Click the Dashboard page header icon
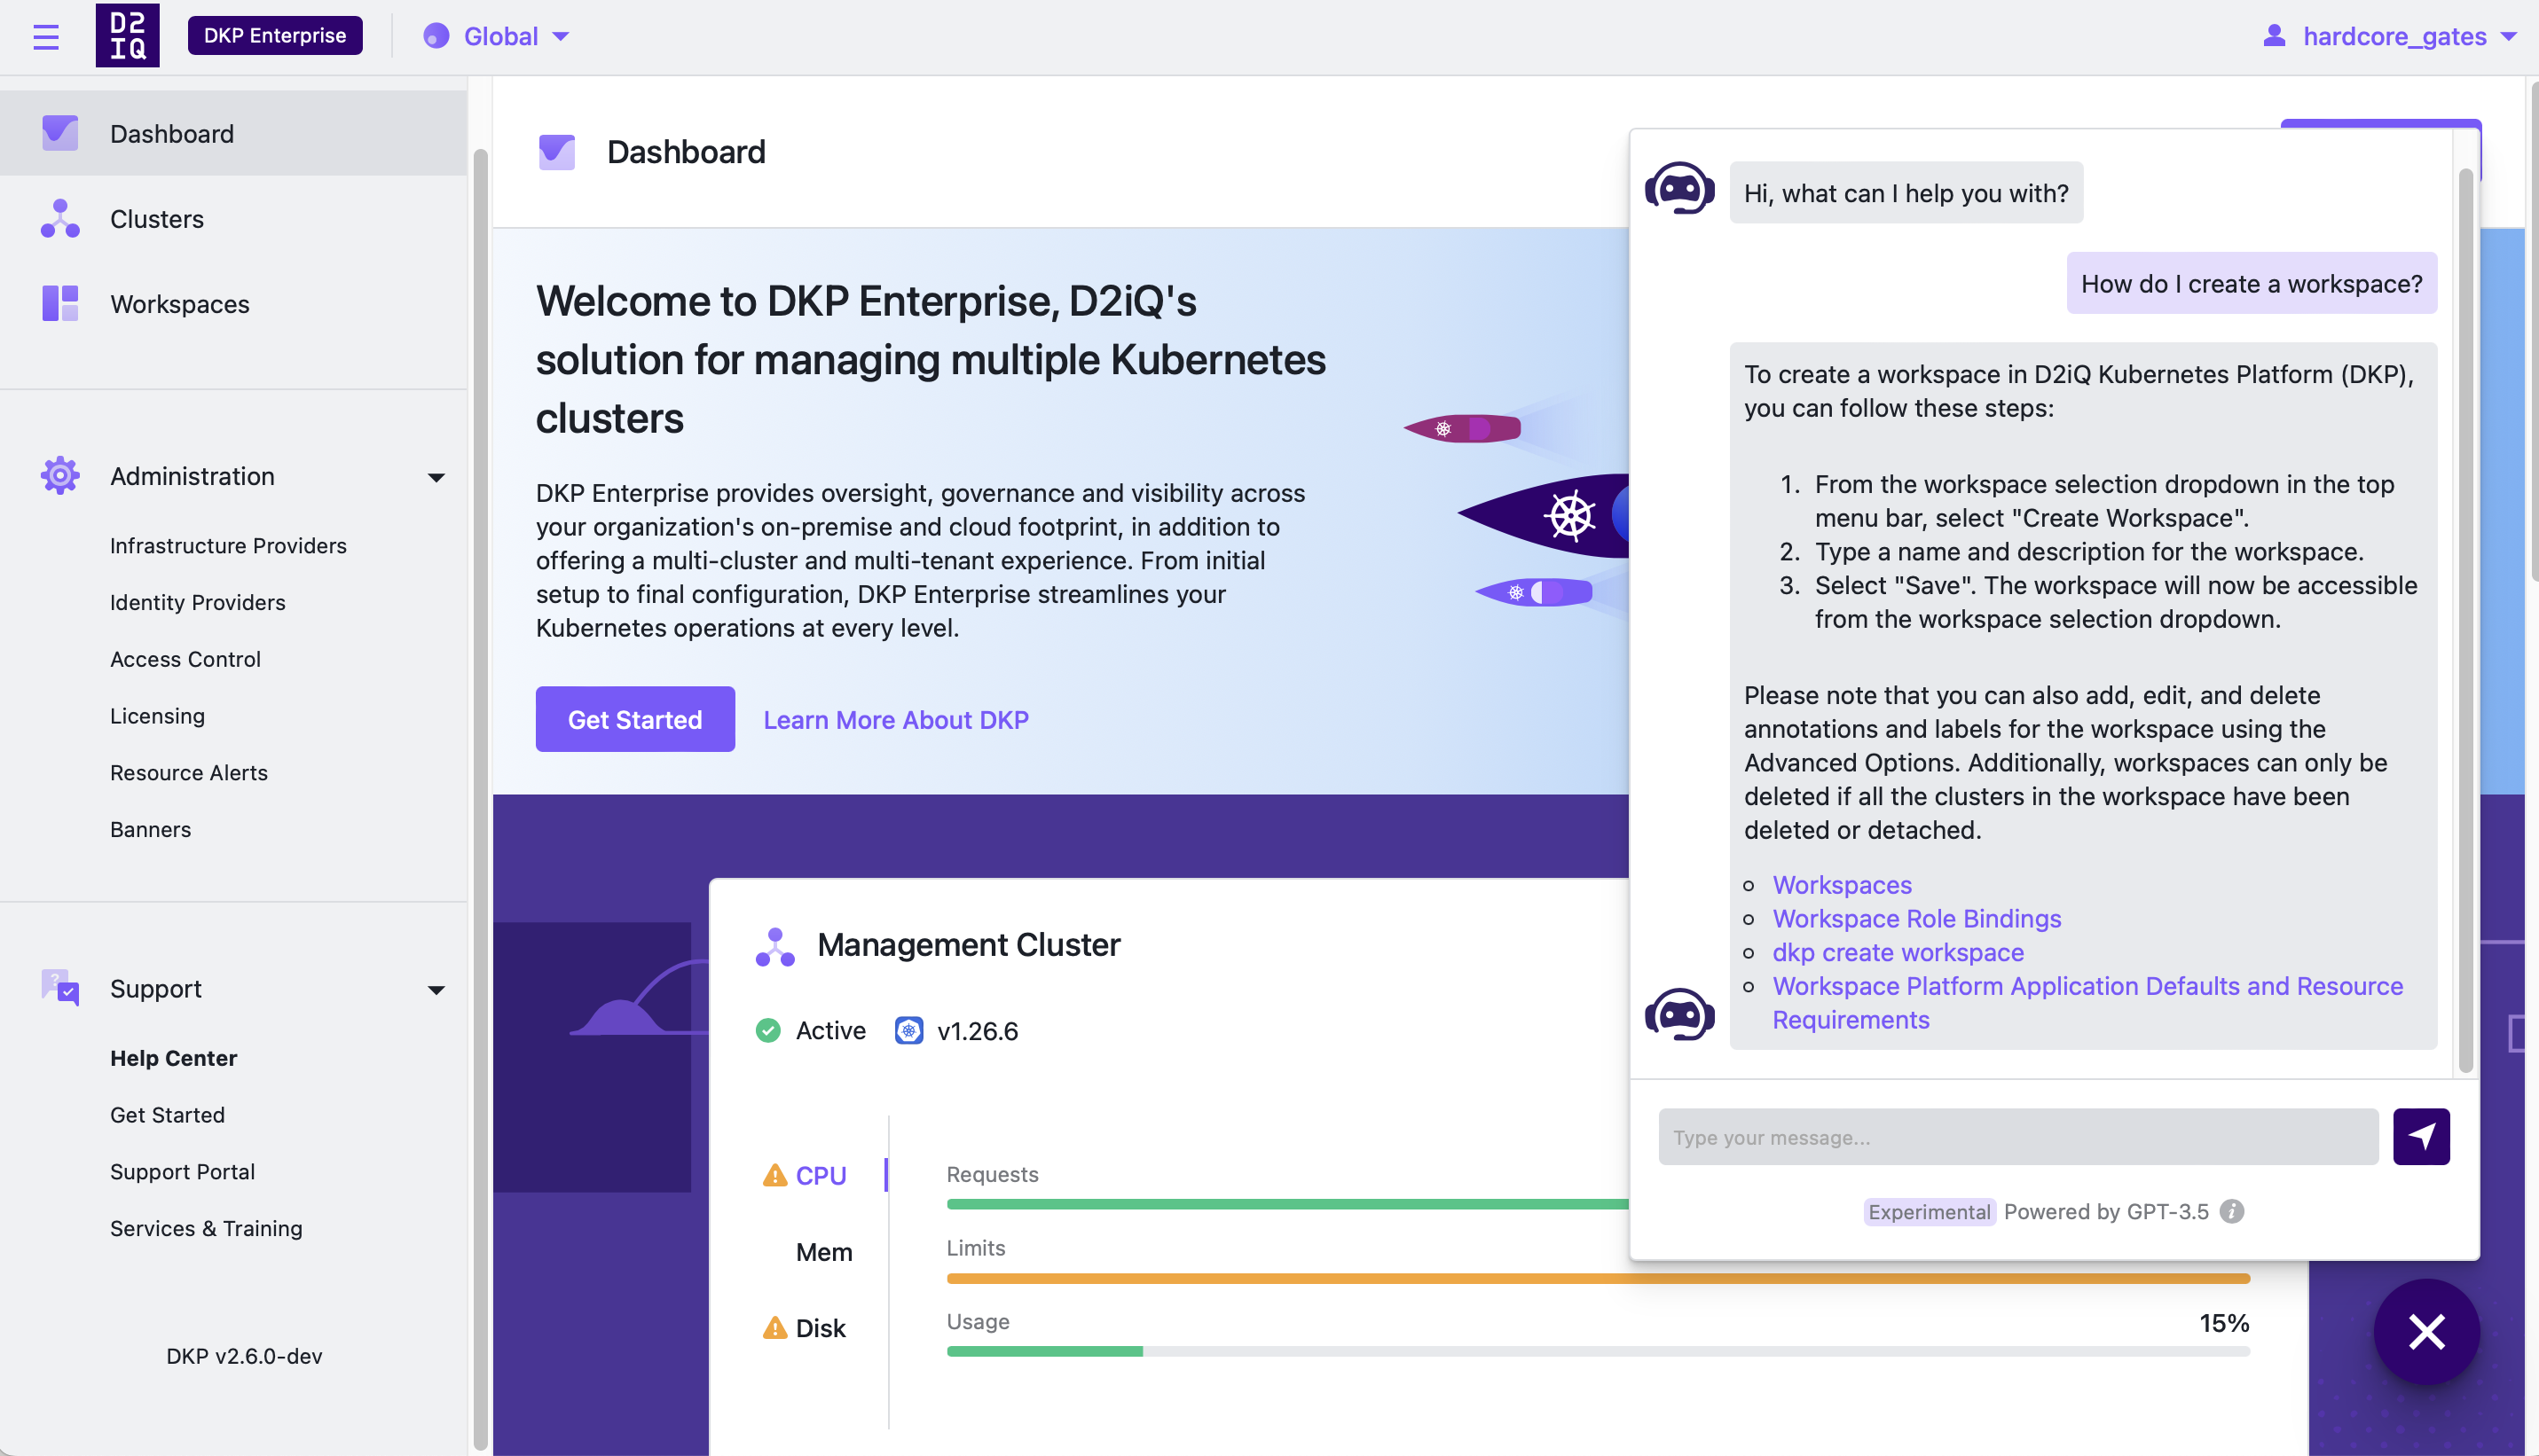Image resolution: width=2539 pixels, height=1456 pixels. pyautogui.click(x=557, y=152)
